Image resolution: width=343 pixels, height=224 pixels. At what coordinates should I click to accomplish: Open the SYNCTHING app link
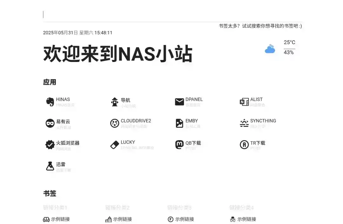[x=263, y=121]
